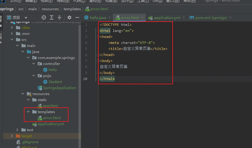Click the DOCTYPE line in editor
The height and width of the screenshot is (148, 252).
116,25
